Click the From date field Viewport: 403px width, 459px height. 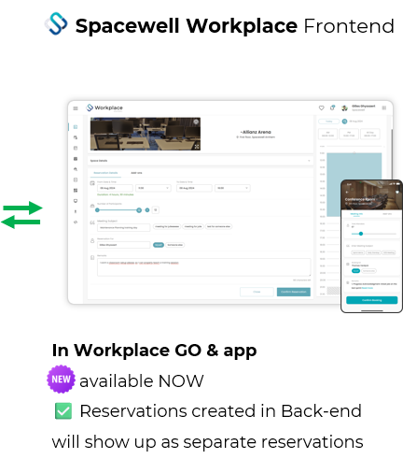(115, 188)
